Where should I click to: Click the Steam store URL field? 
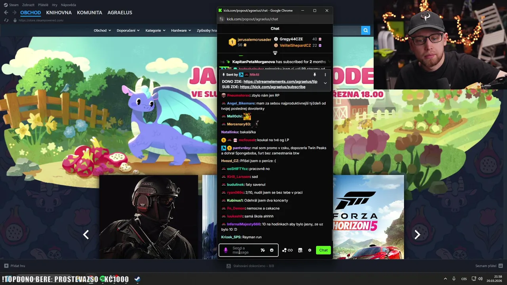[x=41, y=20]
